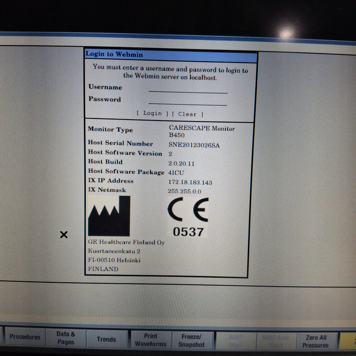
Task: Click the manufacturer factory symbol
Action: pos(109,216)
